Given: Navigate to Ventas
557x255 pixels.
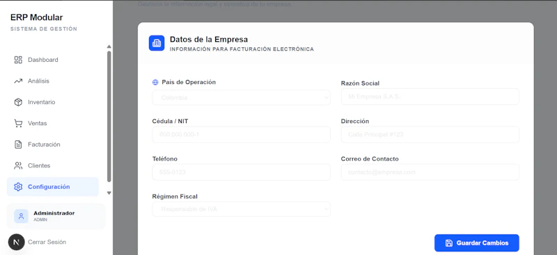Looking at the screenshot, I should pos(53,124).
